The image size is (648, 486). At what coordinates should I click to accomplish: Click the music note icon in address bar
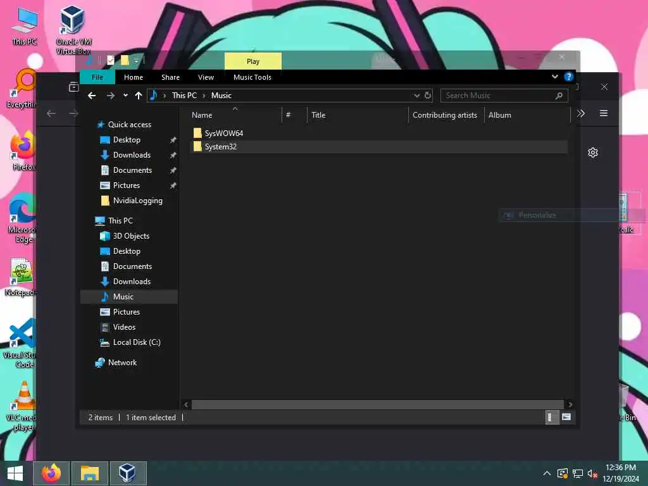point(154,96)
